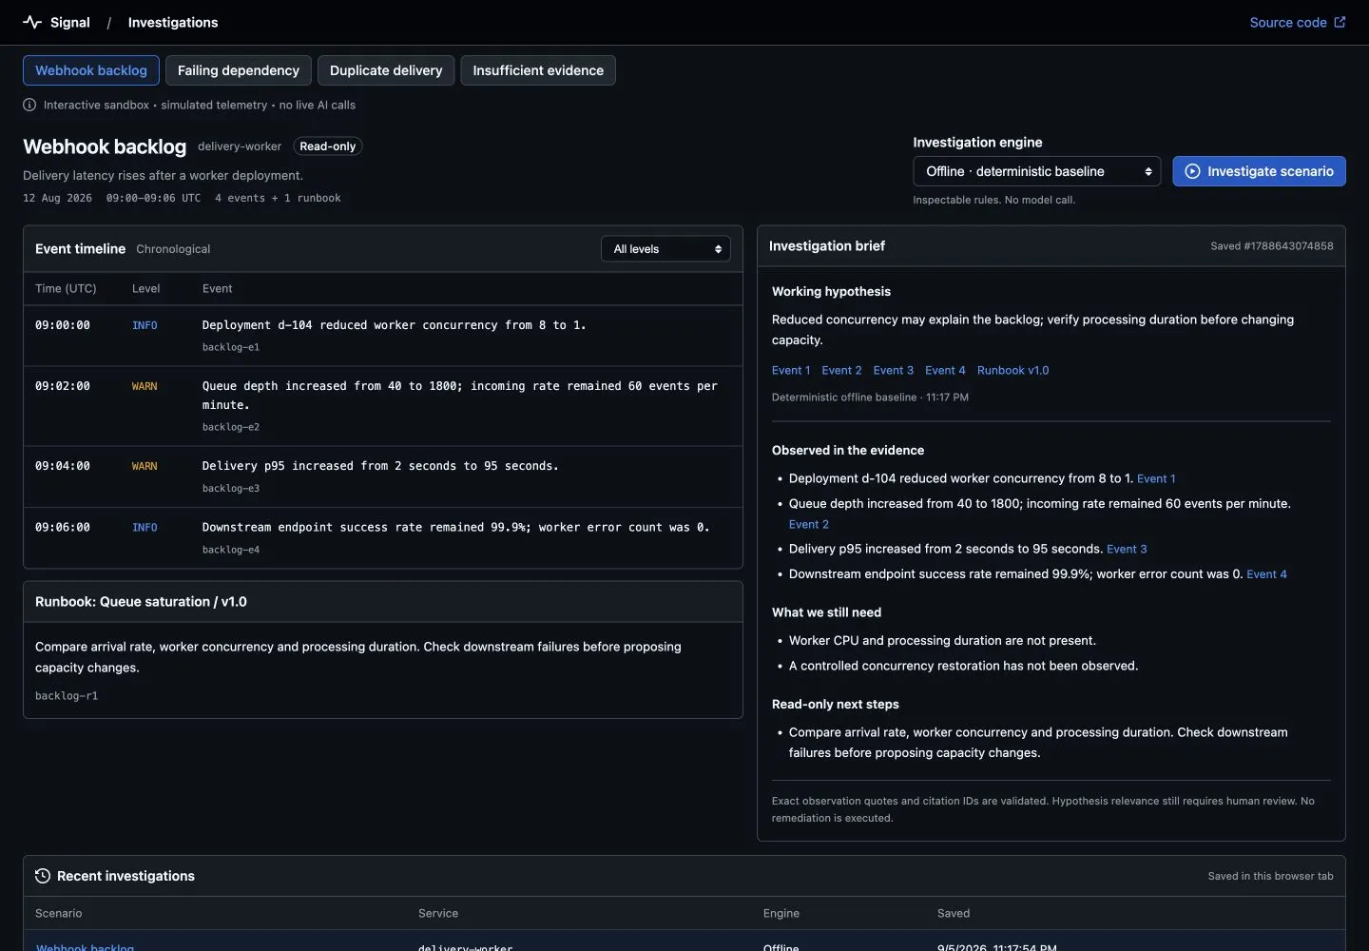Click the Scenario column header in Recent investigations

59,913
